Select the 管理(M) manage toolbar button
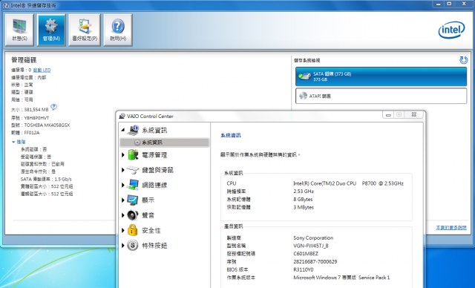 coord(51,30)
